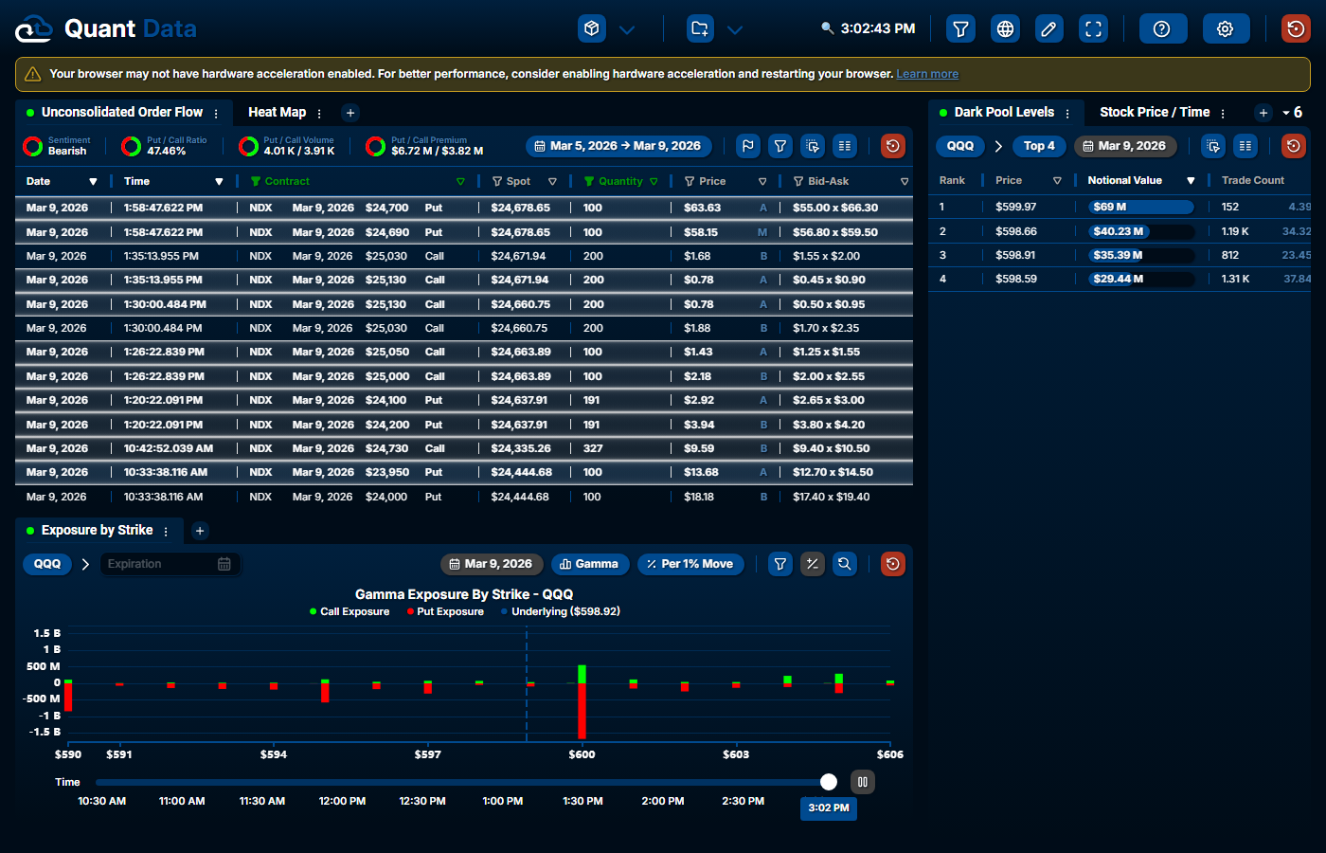Select the $24,730 Call row at 10:42:52.039 AM
Viewport: 1326px width, 853px height.
click(464, 448)
